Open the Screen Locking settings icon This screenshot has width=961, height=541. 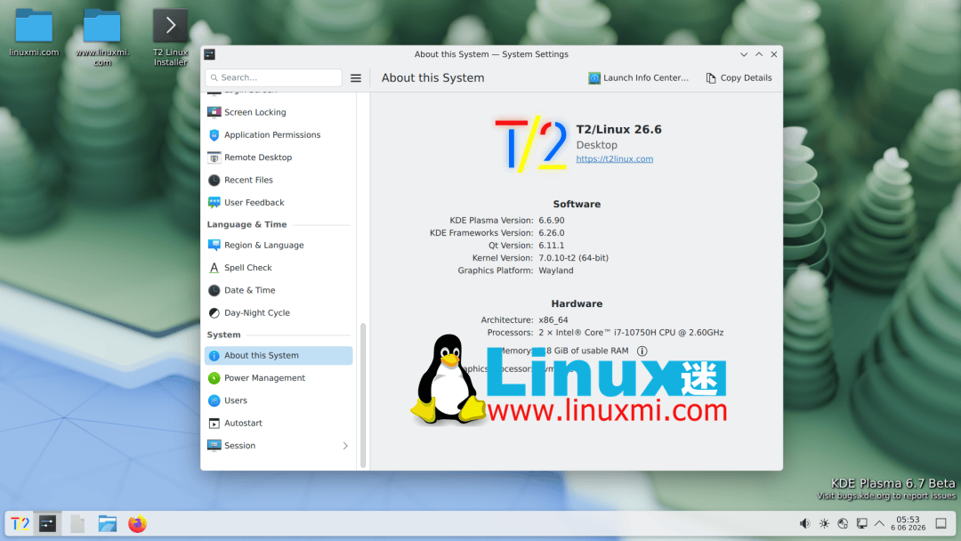(214, 112)
